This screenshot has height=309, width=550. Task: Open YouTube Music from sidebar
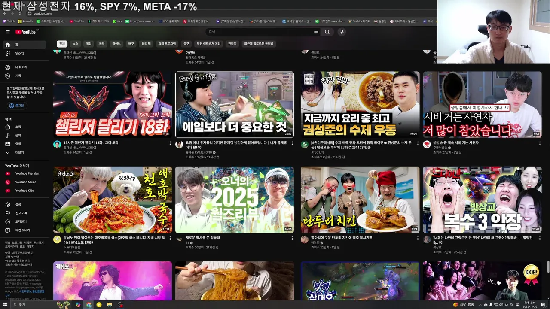tap(25, 182)
